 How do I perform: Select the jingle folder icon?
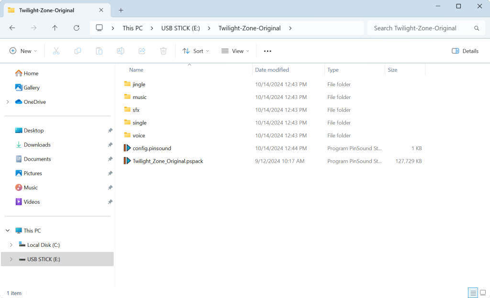(127, 84)
